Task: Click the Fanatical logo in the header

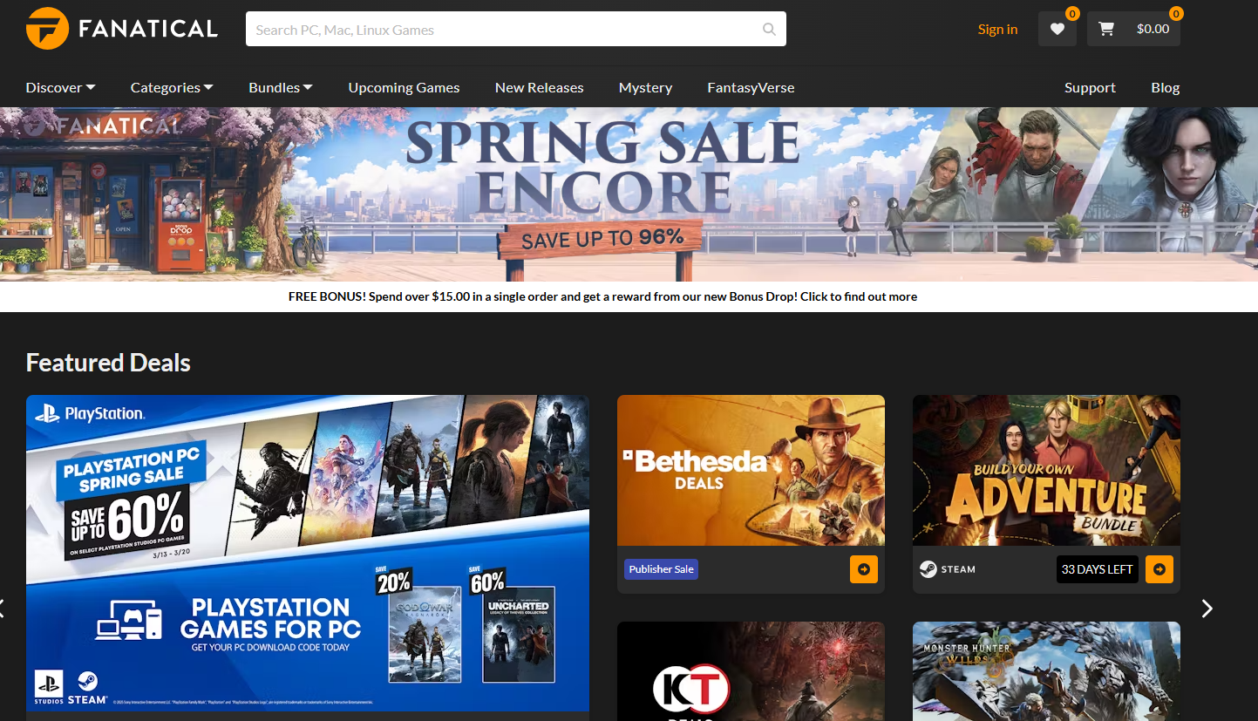Action: click(x=121, y=29)
